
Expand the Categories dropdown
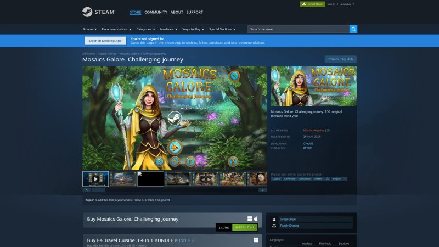(x=145, y=29)
